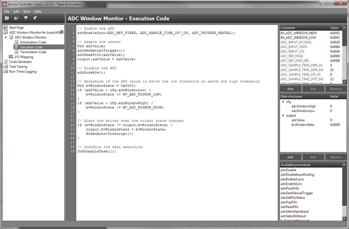Viewport: 349px width, 229px height.
Task: Click the Start Page icon in tree
Action: tap(6, 27)
